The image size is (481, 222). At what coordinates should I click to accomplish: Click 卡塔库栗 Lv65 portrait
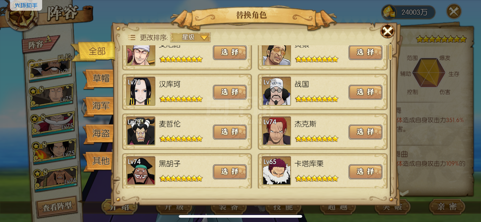click(x=276, y=171)
